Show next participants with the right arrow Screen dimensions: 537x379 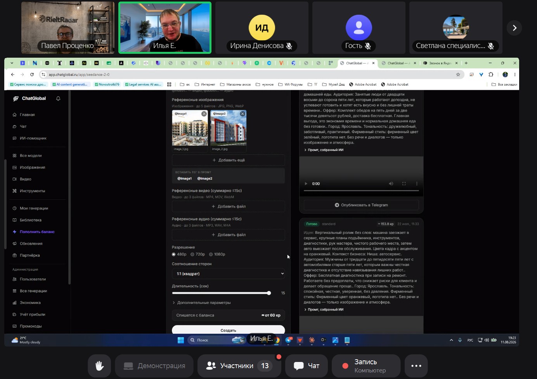[514, 28]
